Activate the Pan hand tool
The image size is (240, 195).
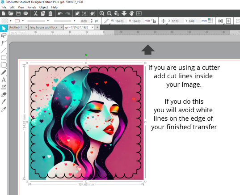[131, 13]
